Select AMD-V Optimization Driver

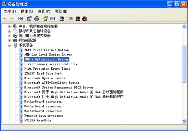46,59
